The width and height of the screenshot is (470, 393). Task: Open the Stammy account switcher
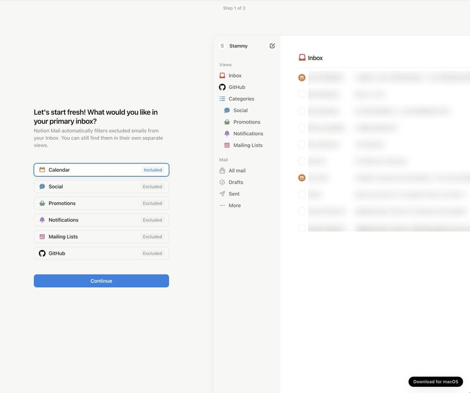[238, 46]
